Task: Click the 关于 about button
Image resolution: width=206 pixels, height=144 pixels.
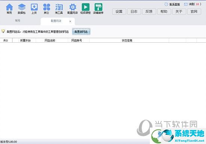Action: (x=179, y=12)
